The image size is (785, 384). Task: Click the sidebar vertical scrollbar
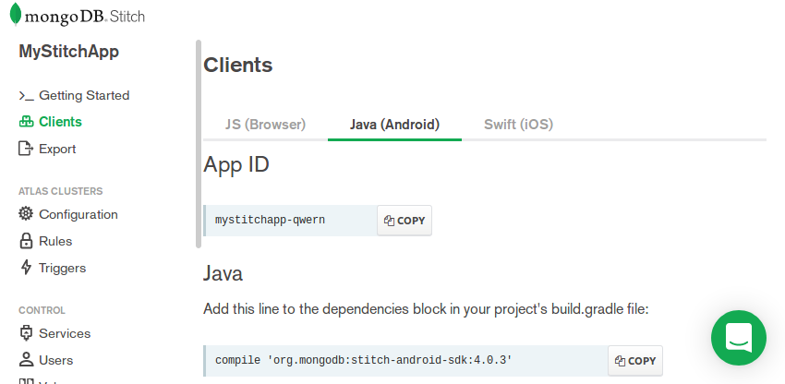click(x=199, y=144)
